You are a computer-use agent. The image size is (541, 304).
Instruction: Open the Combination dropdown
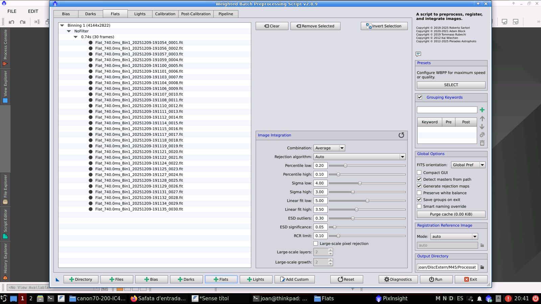click(x=329, y=148)
